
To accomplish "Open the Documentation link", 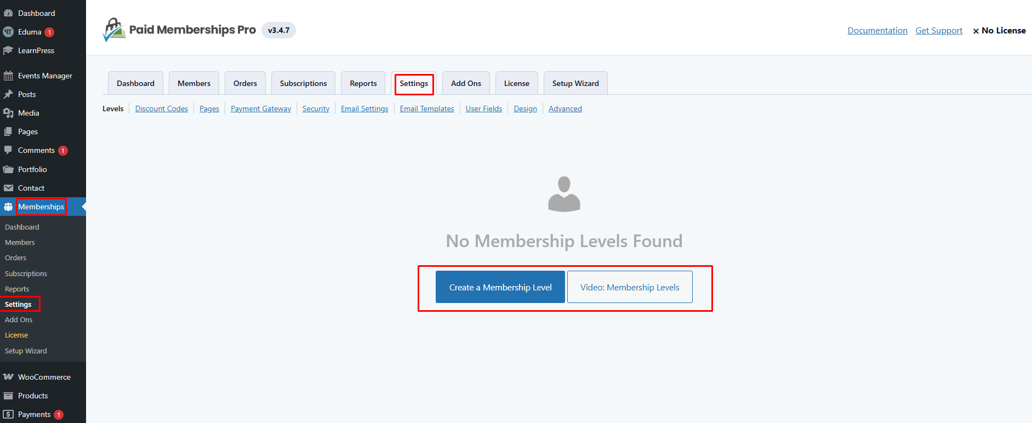I will pyautogui.click(x=877, y=31).
